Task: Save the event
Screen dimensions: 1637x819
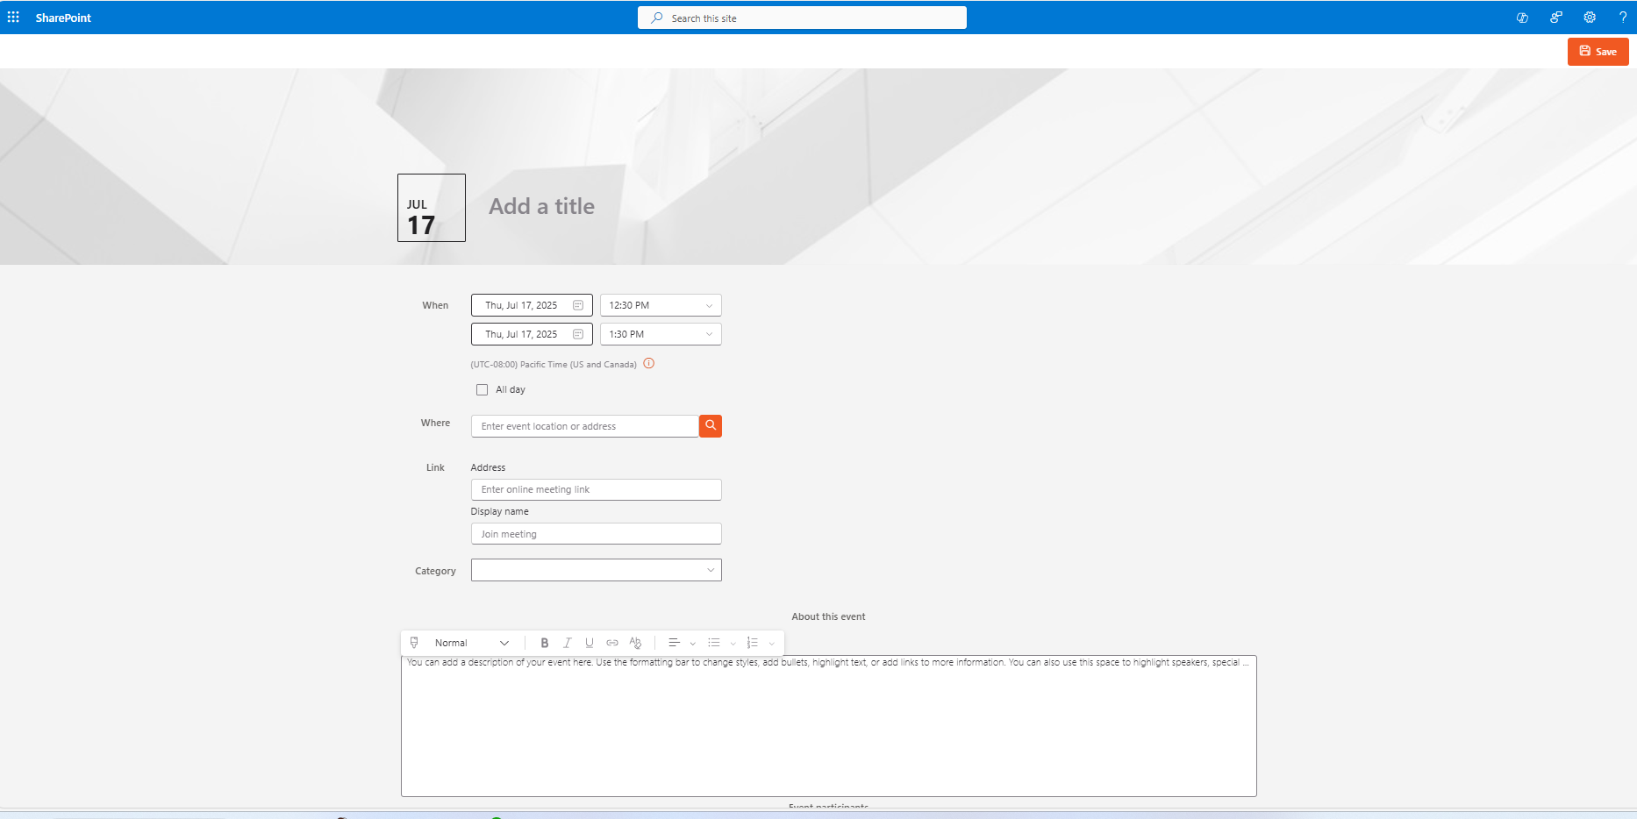Action: point(1598,52)
